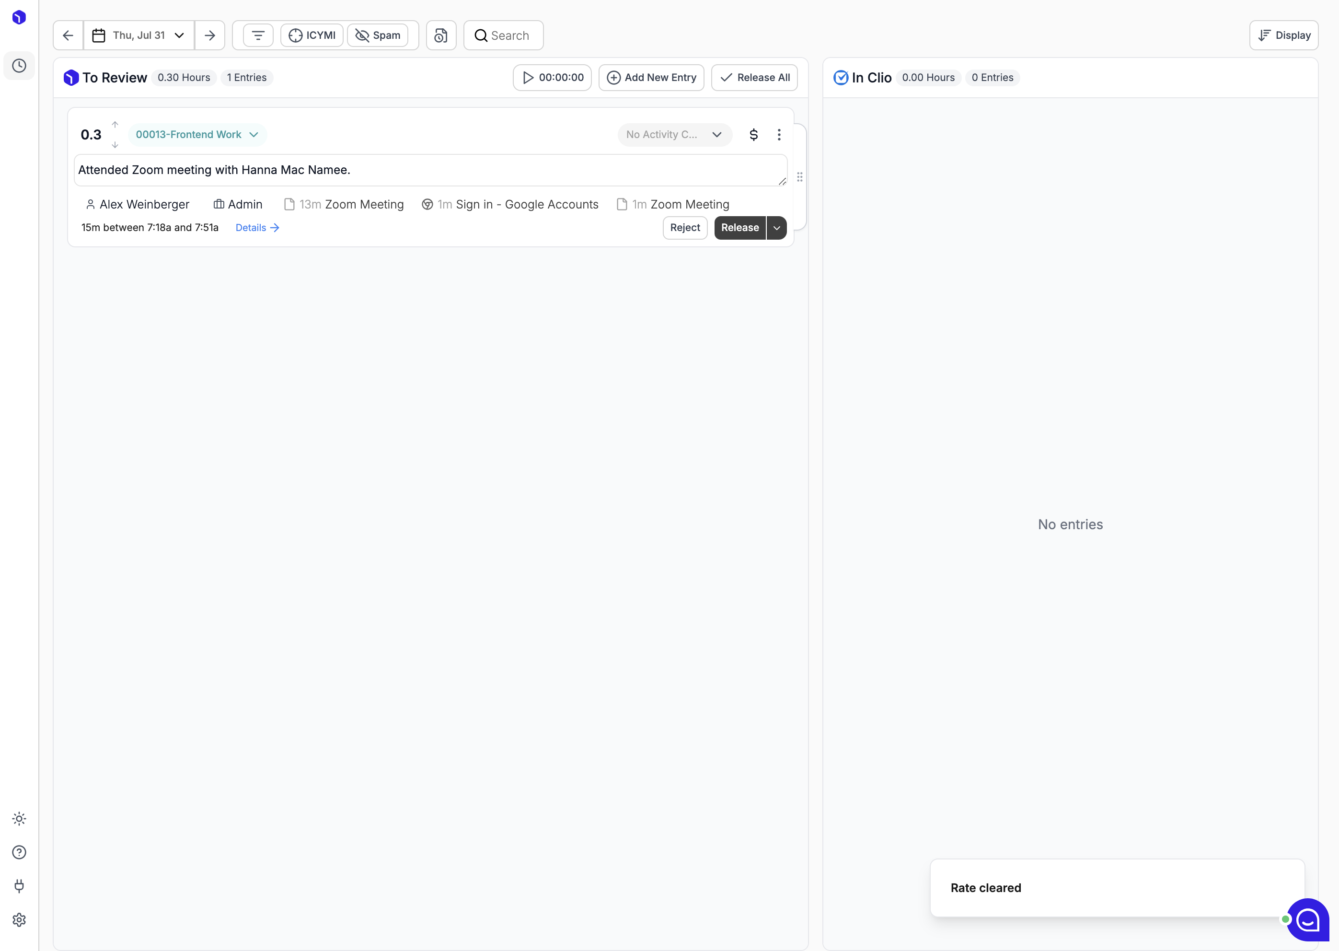Open the chat support bubble

point(1308,920)
